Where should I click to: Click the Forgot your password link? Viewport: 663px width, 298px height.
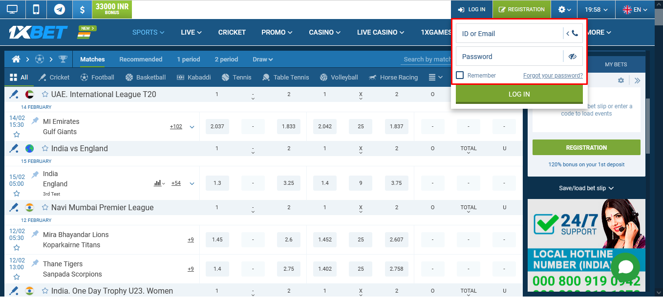click(x=553, y=75)
